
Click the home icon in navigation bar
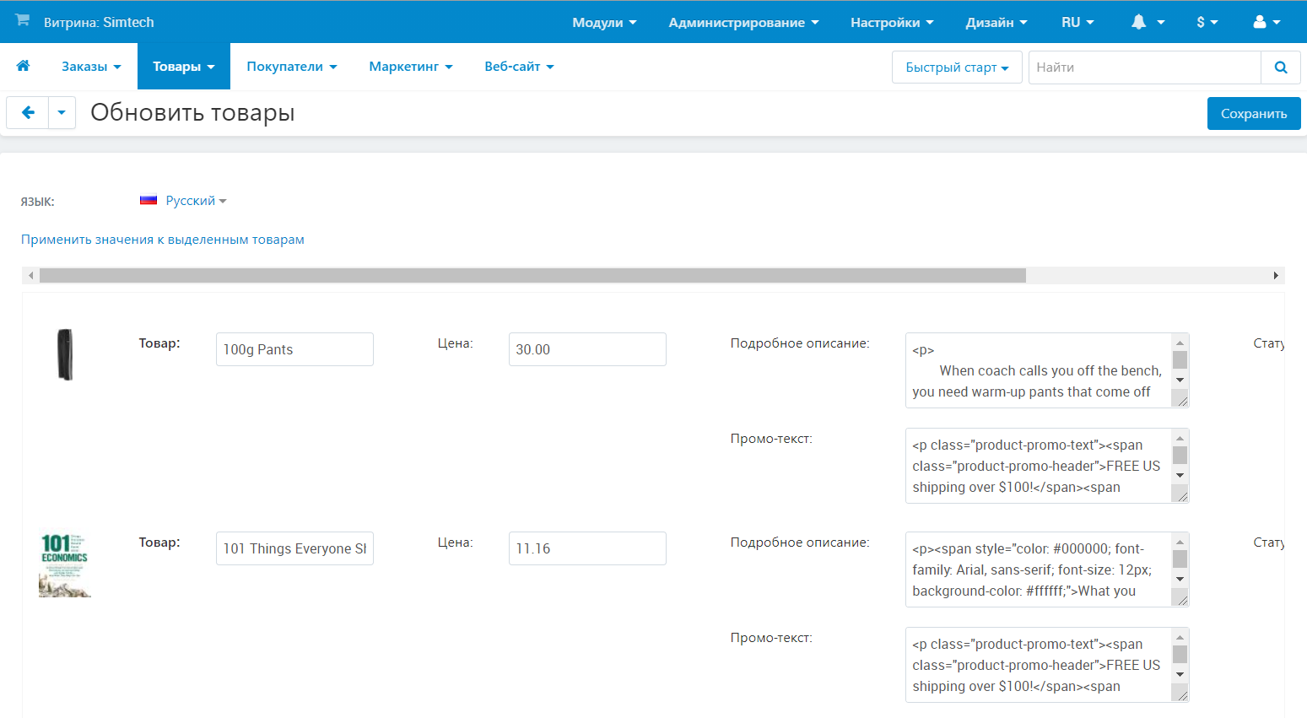pyautogui.click(x=23, y=66)
